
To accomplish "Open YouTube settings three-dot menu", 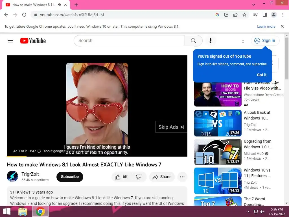I will pos(243,41).
